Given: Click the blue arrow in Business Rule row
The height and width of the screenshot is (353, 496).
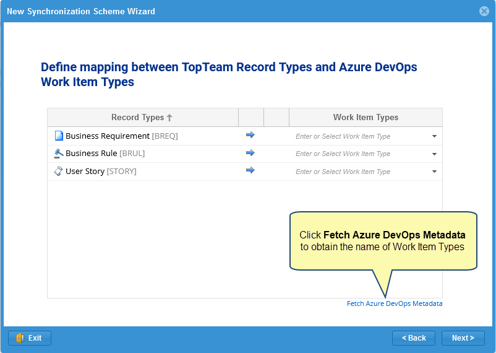Looking at the screenshot, I should (250, 153).
